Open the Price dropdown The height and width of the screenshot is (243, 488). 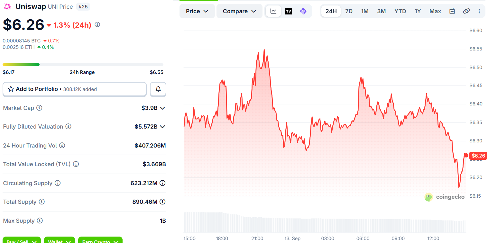coord(197,11)
